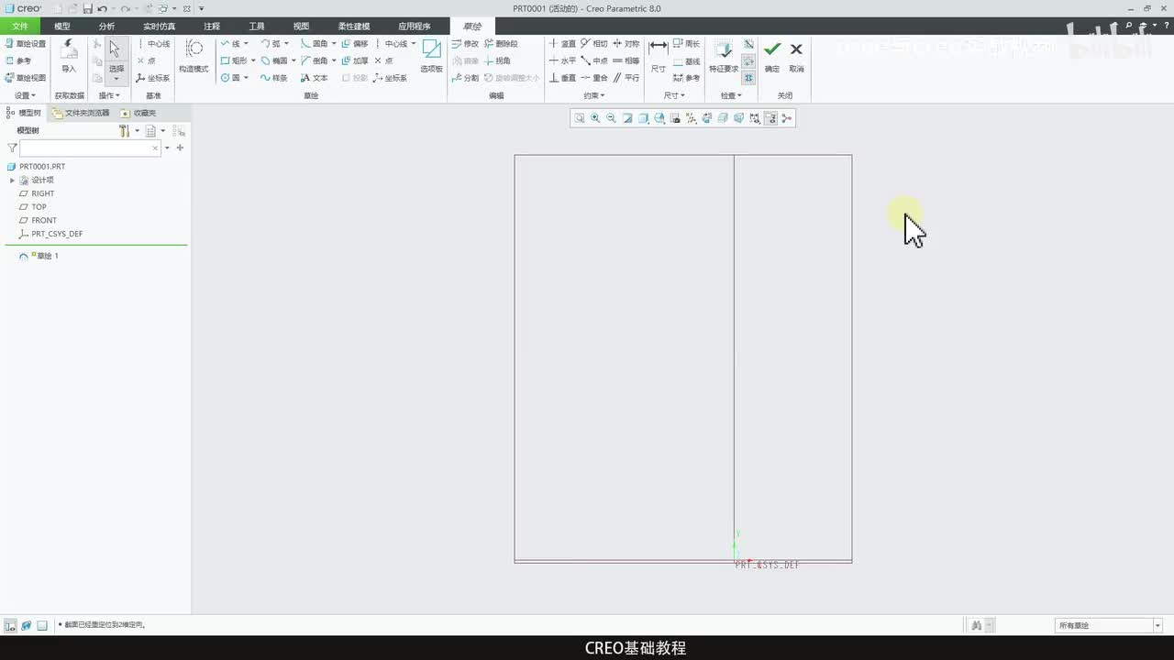The image size is (1174, 660).
Task: Click the 坐标系 button in 基准 group
Action: click(153, 78)
